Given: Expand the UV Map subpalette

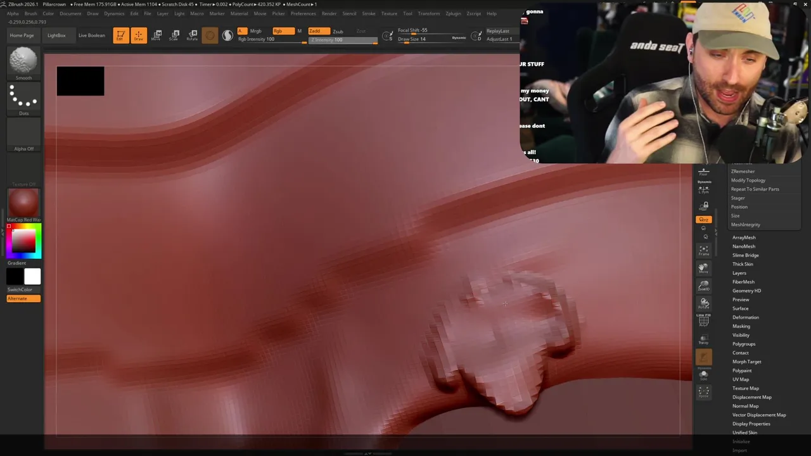Looking at the screenshot, I should coord(741,379).
